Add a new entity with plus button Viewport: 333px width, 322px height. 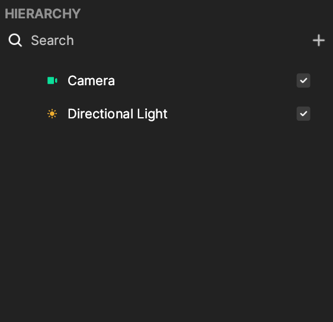[319, 40]
